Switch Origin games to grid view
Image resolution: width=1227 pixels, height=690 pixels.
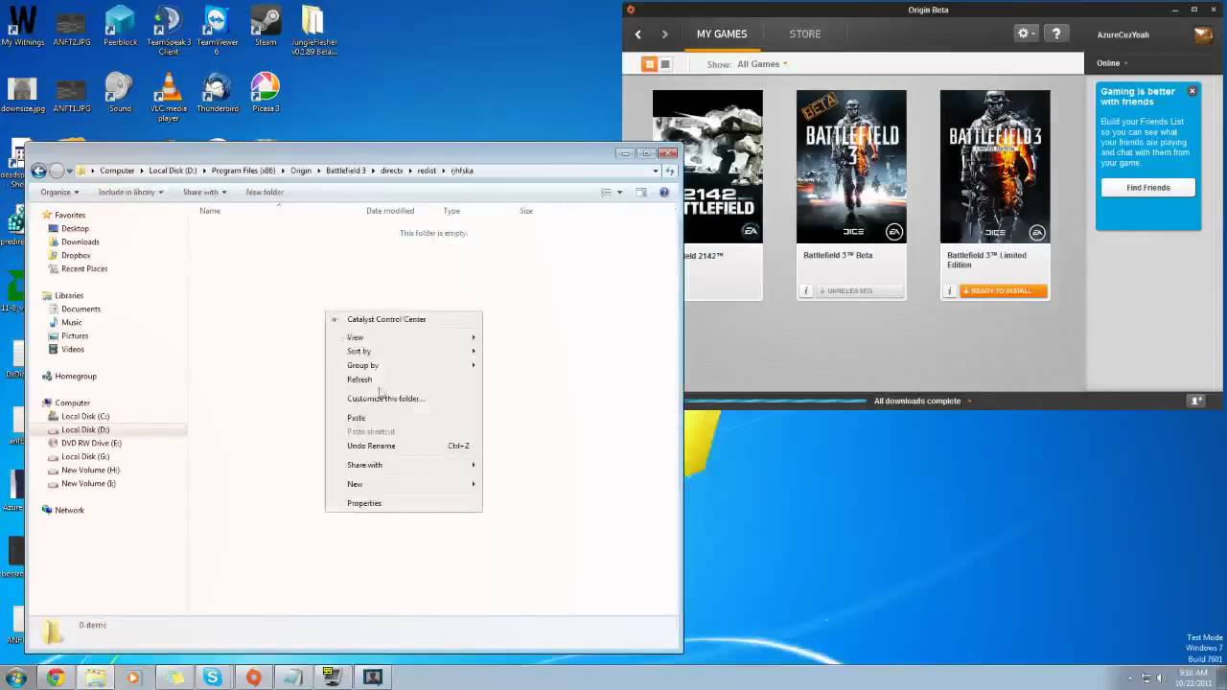pos(649,64)
